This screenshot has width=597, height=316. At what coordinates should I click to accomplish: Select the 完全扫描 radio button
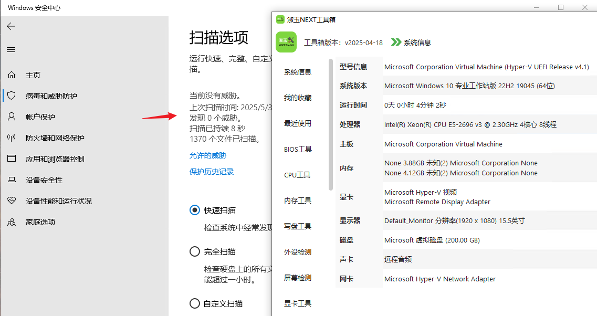tap(195, 252)
